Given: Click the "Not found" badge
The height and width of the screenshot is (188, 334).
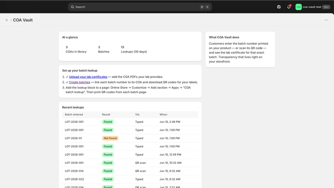Looking at the screenshot, I should tap(110, 138).
